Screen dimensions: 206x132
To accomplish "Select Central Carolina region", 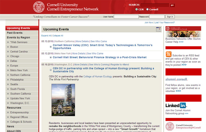I will click(22, 52).
